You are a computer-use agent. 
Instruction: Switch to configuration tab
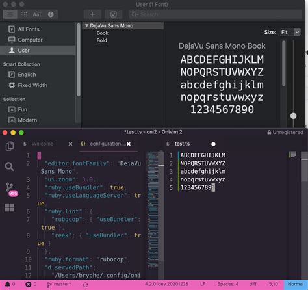(x=107, y=144)
